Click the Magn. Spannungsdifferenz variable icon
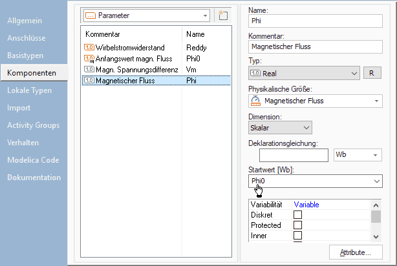 point(89,69)
